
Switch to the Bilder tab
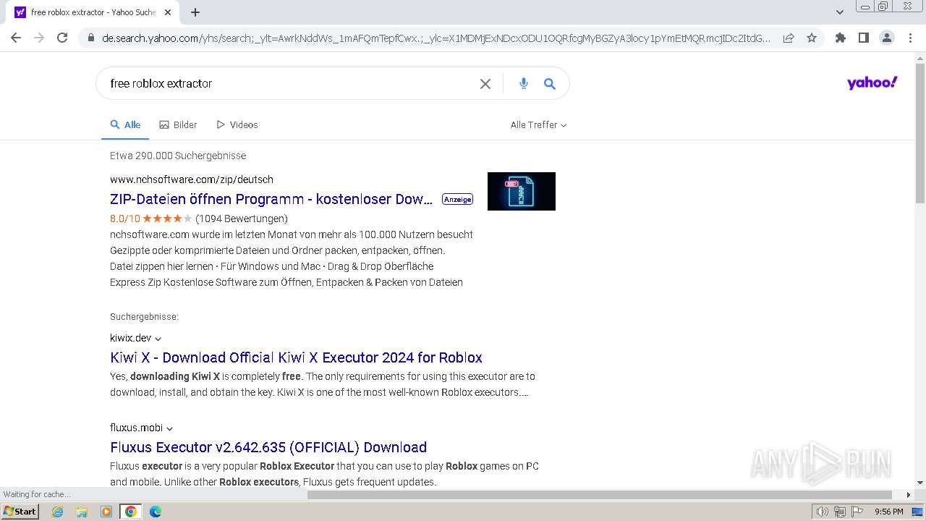178,124
